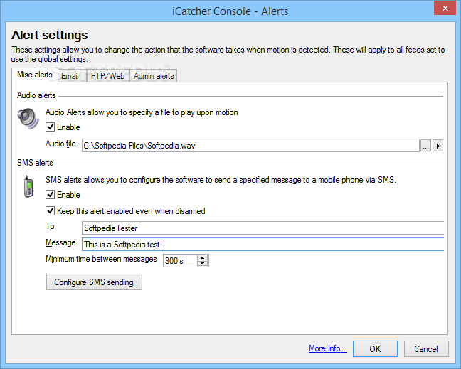This screenshot has width=461, height=369.
Task: Open the More Info link
Action: pyautogui.click(x=328, y=348)
